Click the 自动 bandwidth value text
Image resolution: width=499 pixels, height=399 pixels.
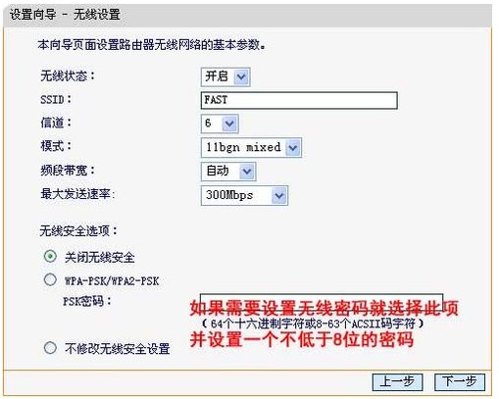point(217,171)
